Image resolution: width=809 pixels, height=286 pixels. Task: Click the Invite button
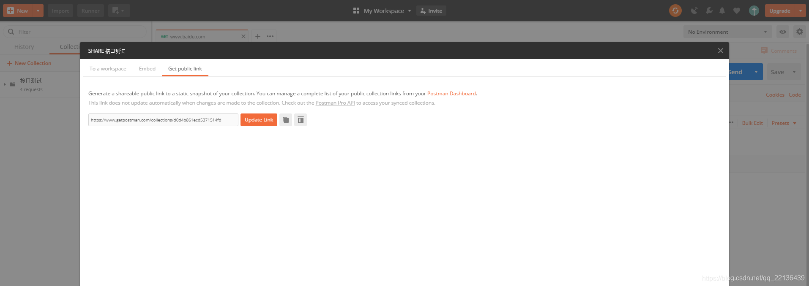[x=431, y=11]
